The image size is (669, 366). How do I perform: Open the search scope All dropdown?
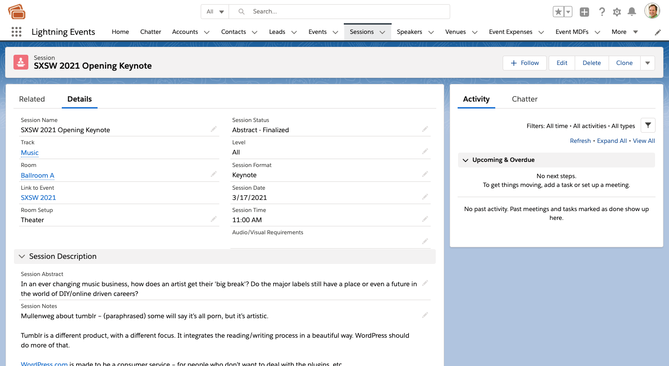[215, 12]
